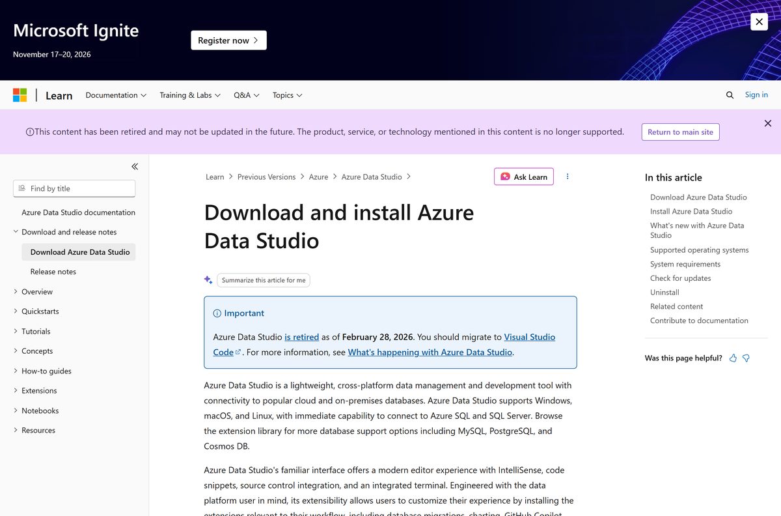Expand the How-to guides tree node
Image resolution: width=781 pixels, height=516 pixels.
tap(16, 371)
